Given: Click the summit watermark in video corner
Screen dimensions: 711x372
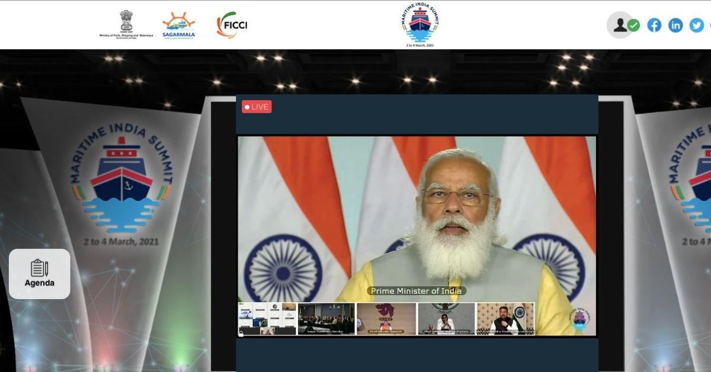Looking at the screenshot, I should pos(581,320).
